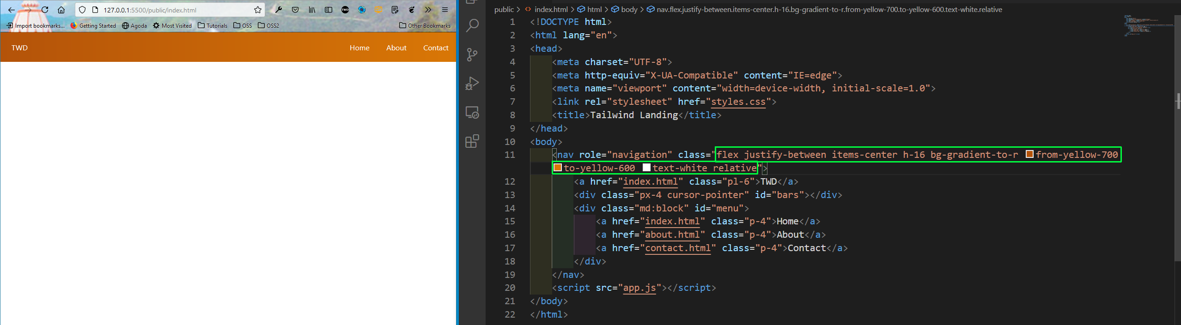The height and width of the screenshot is (325, 1181).
Task: Save page to Pocket
Action: tap(295, 10)
